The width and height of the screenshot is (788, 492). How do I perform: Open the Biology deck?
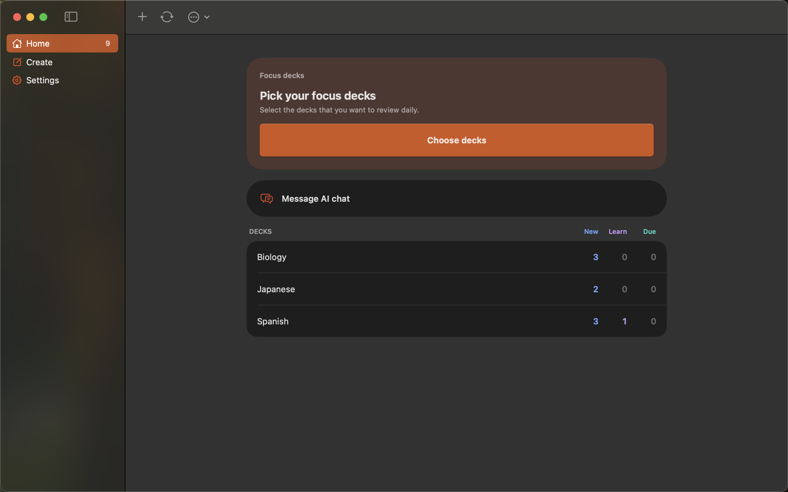point(456,257)
